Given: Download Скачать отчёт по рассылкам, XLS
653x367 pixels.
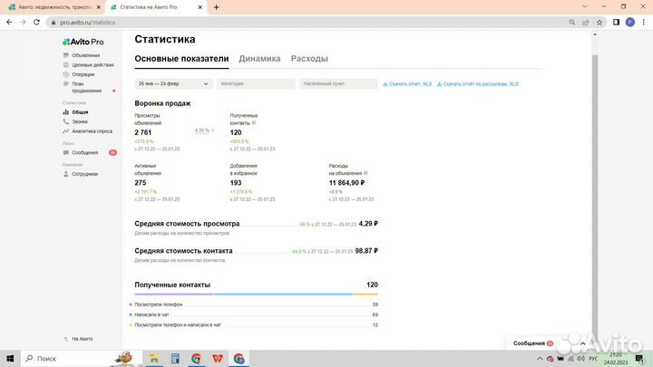Looking at the screenshot, I should 478,84.
